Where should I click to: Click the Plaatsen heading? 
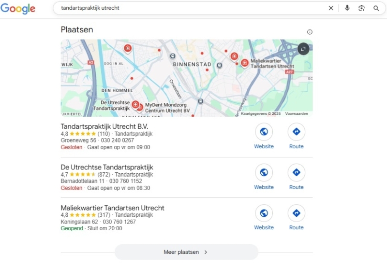point(77,29)
